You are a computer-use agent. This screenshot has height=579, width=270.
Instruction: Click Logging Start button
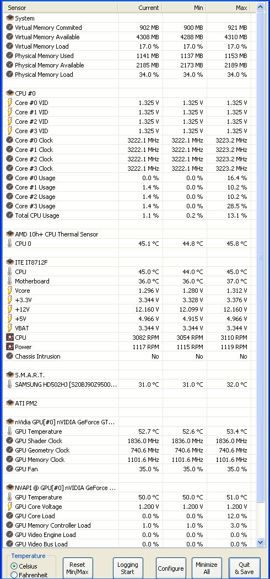tap(128, 568)
